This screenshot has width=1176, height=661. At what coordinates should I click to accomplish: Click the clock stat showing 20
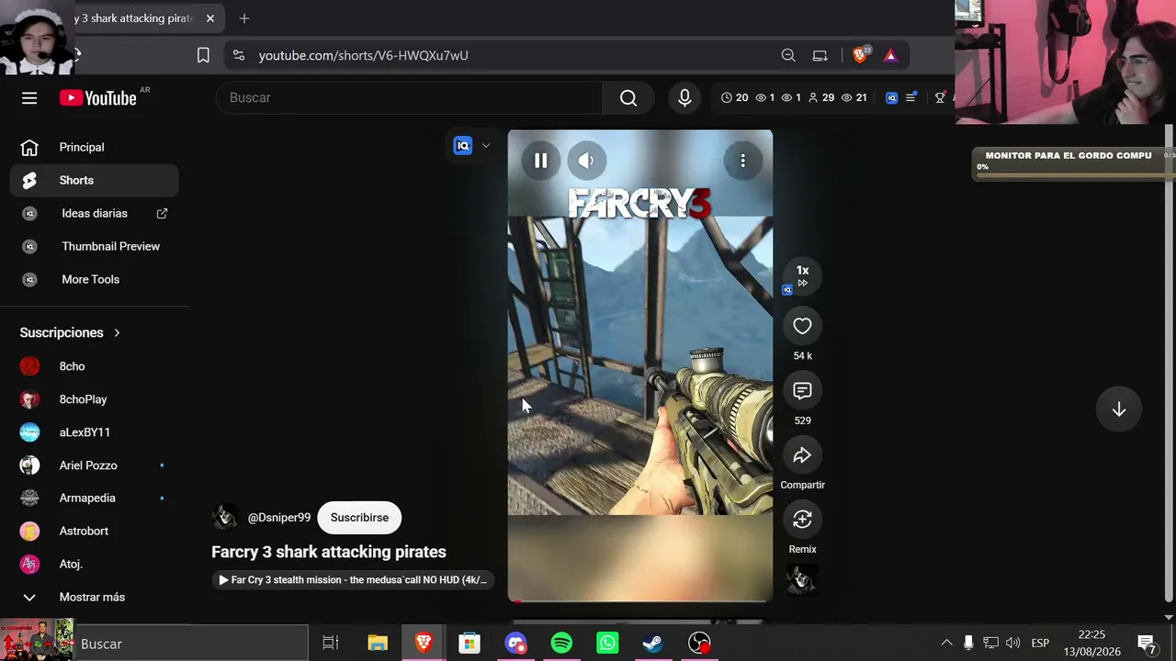734,97
